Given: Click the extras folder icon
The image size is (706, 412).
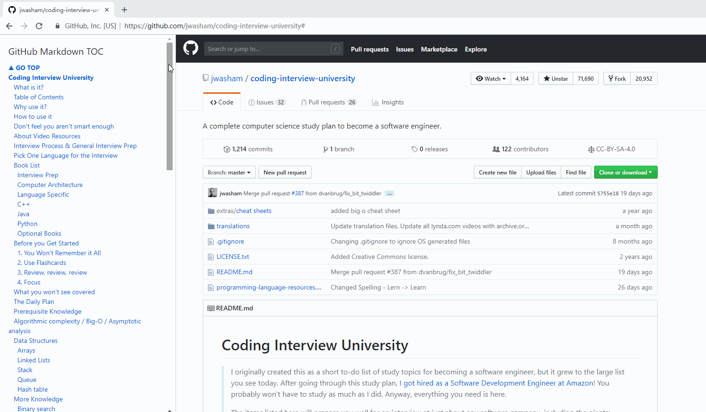Looking at the screenshot, I should [211, 211].
